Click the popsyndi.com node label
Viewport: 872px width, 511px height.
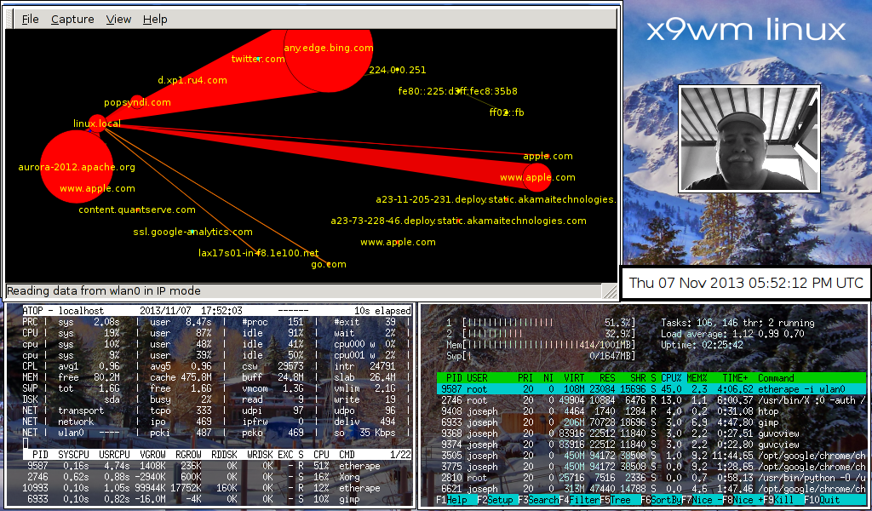[x=137, y=103]
